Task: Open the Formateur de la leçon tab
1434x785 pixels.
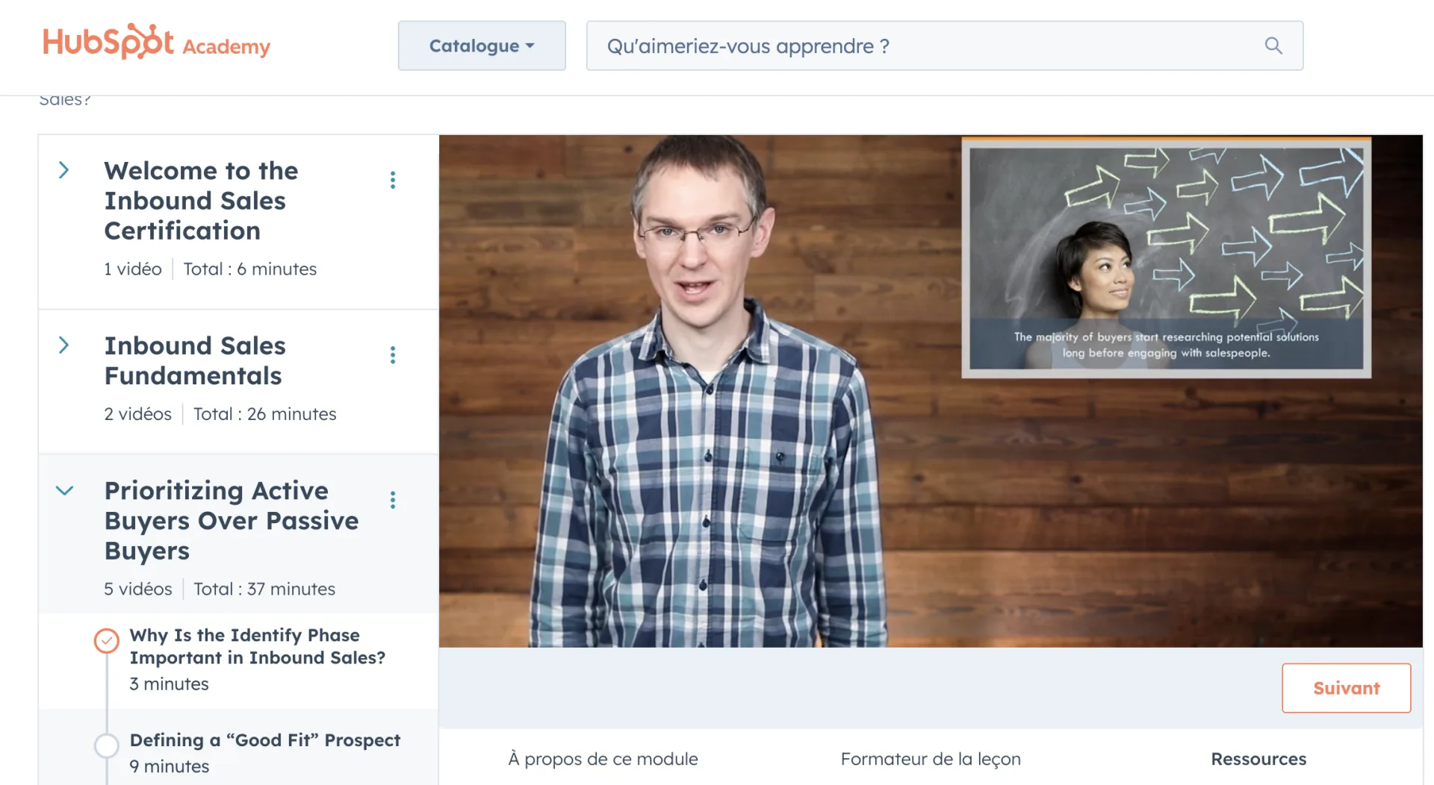Action: coord(931,758)
